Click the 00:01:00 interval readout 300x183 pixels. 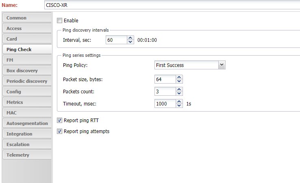click(147, 40)
